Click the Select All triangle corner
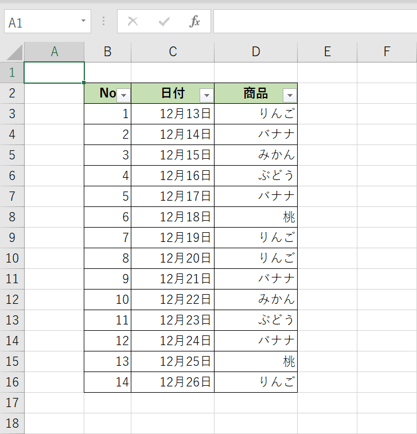 coord(14,53)
